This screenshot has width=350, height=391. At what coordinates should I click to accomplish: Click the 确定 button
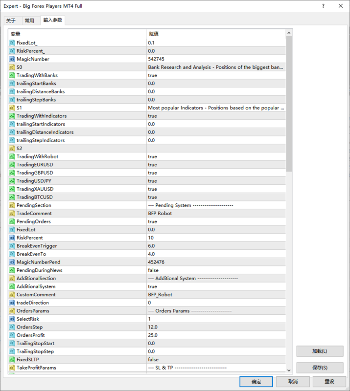(256, 381)
